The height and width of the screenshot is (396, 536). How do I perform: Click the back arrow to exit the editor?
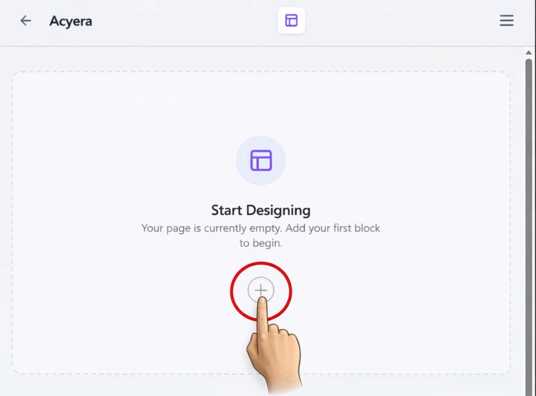click(x=25, y=20)
